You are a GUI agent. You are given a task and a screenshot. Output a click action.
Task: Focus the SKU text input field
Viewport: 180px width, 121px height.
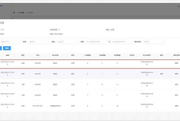tap(11, 42)
